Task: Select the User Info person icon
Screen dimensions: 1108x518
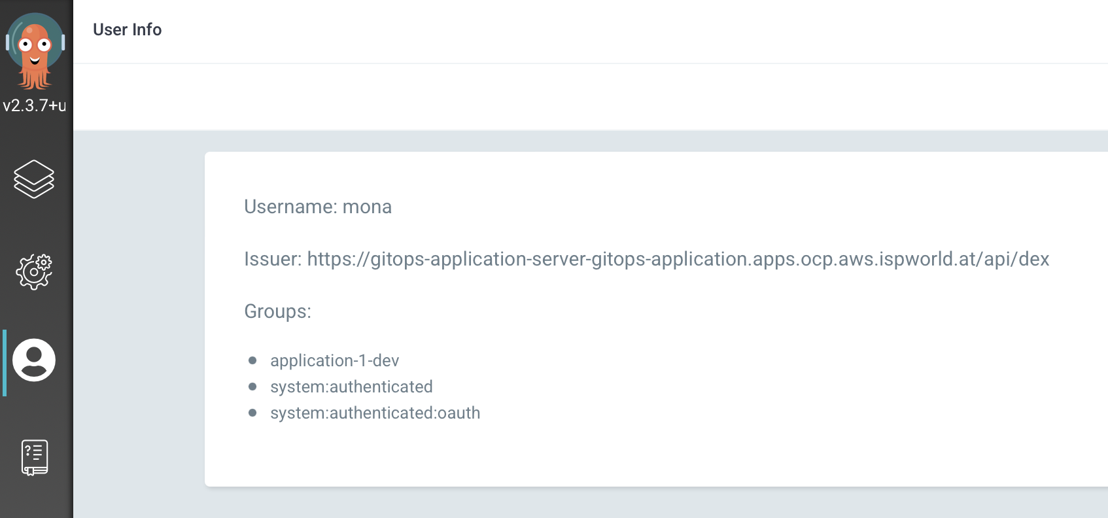Action: [34, 360]
